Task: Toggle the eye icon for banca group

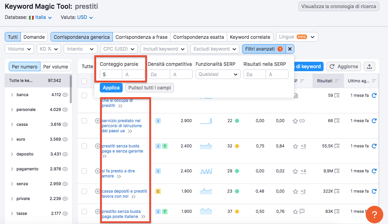Action: coord(65,95)
